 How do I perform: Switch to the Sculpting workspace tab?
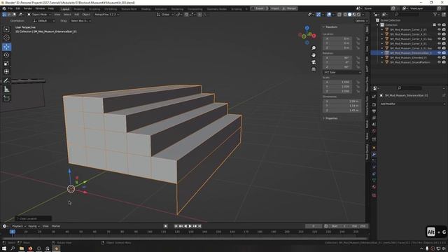tap(94, 9)
